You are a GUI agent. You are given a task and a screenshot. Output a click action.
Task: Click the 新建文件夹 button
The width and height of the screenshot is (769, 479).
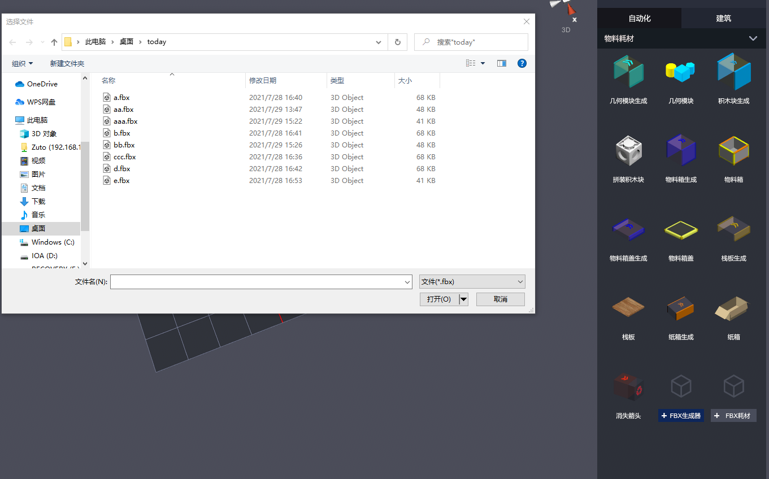point(67,63)
